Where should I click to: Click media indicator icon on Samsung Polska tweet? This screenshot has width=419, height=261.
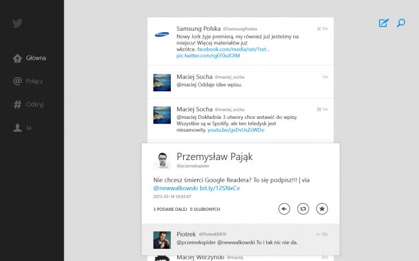319,29
